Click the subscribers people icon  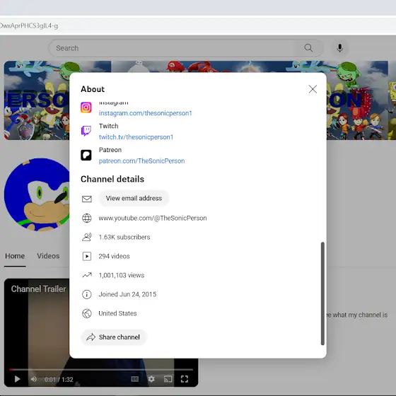click(x=87, y=237)
